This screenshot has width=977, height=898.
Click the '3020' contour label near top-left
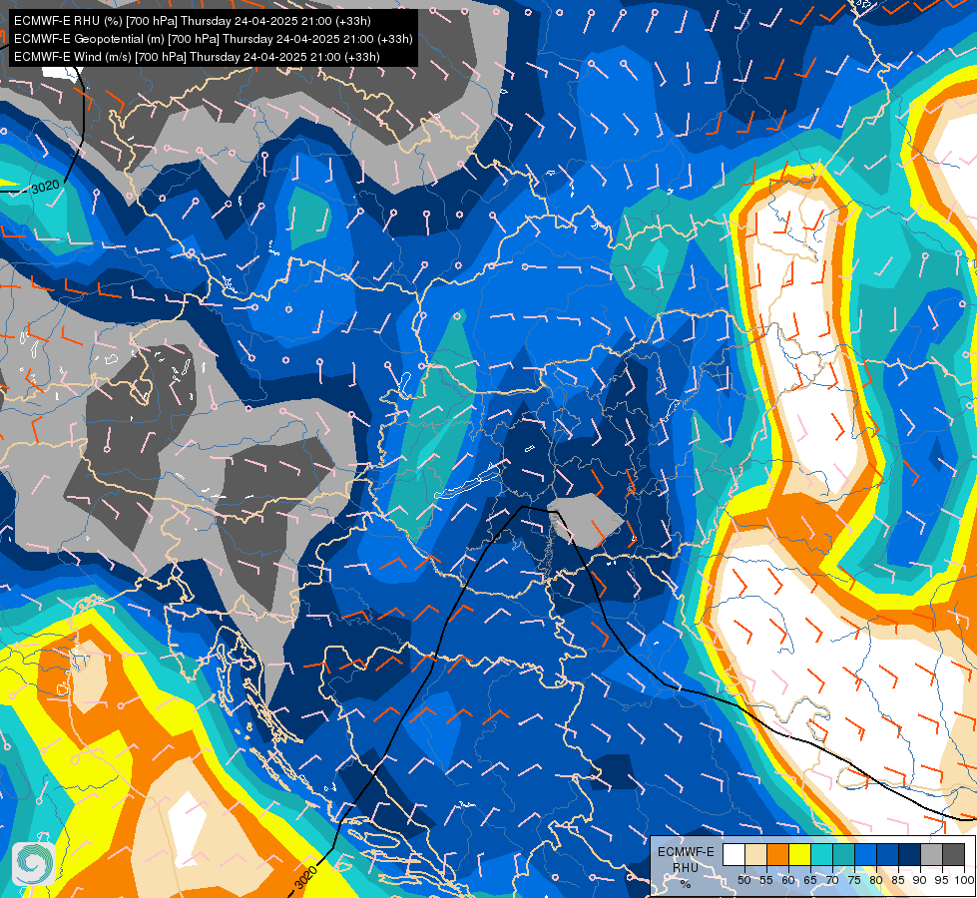(x=45, y=187)
